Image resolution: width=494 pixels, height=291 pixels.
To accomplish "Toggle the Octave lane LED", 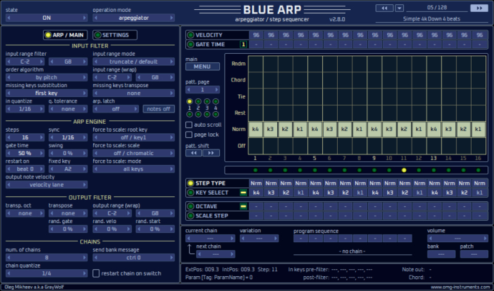I will pyautogui.click(x=191, y=206).
